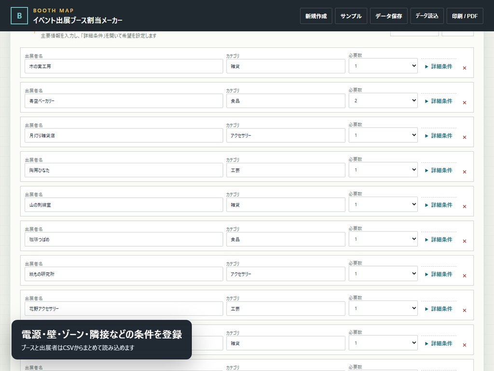Change 必要数 for 花野アクセサリー
This screenshot has height=371, width=494.
tap(383, 308)
